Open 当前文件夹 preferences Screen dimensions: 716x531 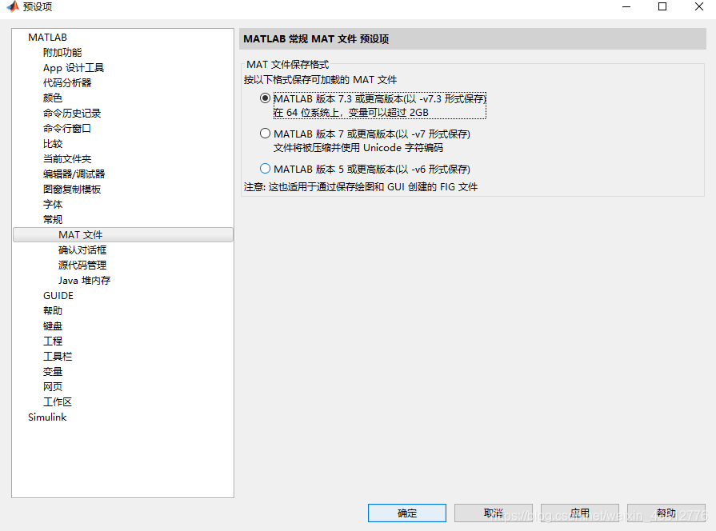click(67, 159)
